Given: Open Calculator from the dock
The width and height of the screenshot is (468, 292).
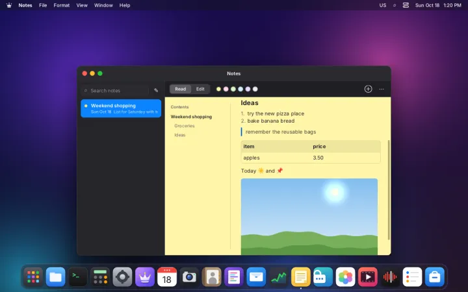Looking at the screenshot, I should 100,277.
